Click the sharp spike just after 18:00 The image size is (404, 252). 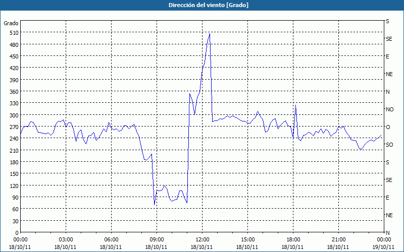[x=296, y=105]
